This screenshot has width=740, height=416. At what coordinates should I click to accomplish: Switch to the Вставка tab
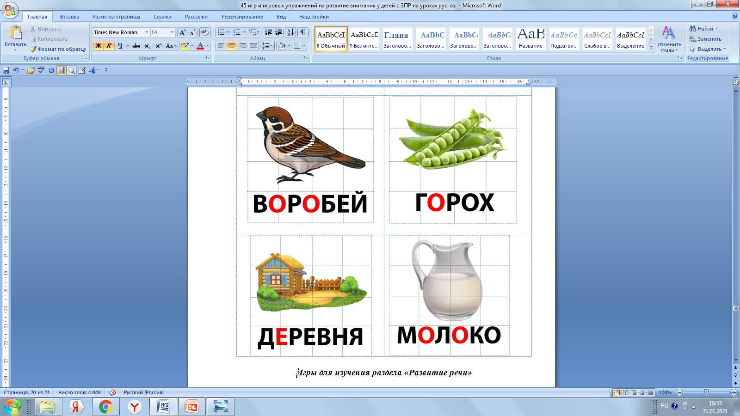pos(69,17)
